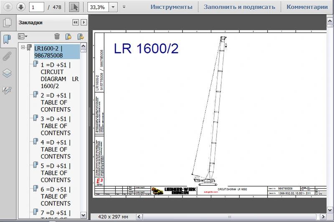Delete the selected bookmark with trash icon
Screen dimensions: 334x222
pyautogui.click(x=57, y=37)
